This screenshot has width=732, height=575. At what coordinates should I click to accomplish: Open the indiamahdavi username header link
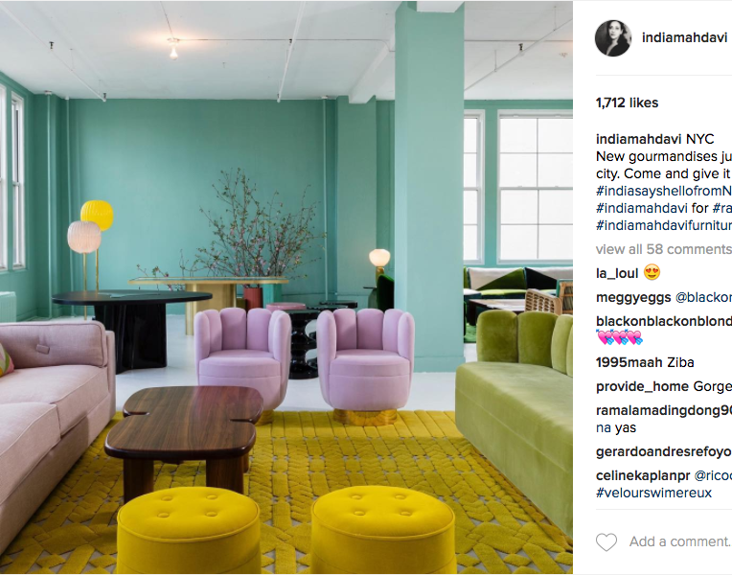pyautogui.click(x=684, y=37)
